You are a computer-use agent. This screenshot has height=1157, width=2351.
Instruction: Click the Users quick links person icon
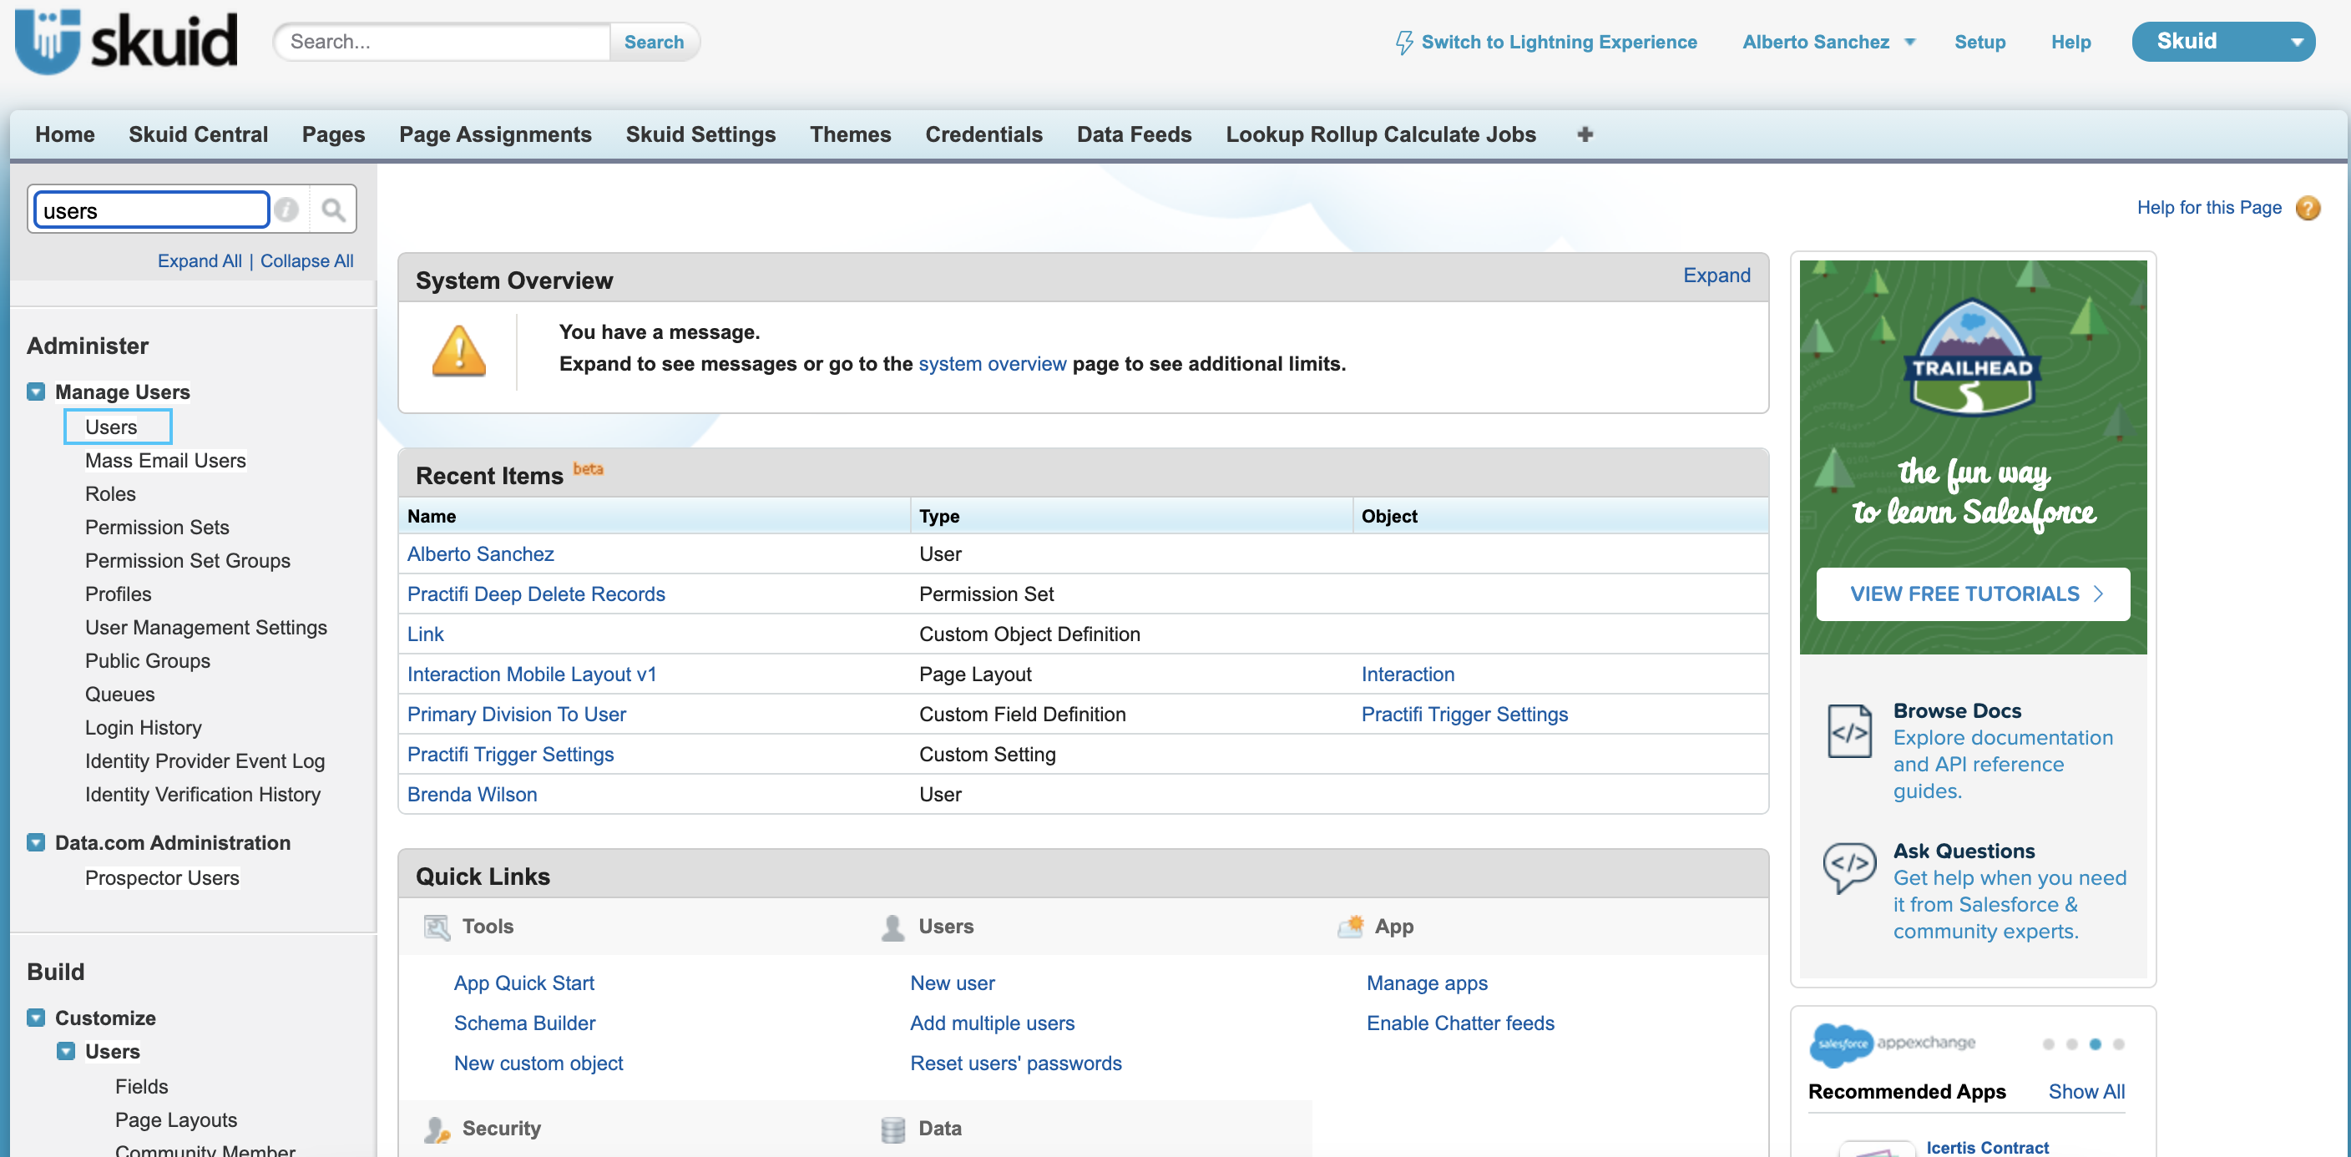(x=892, y=927)
